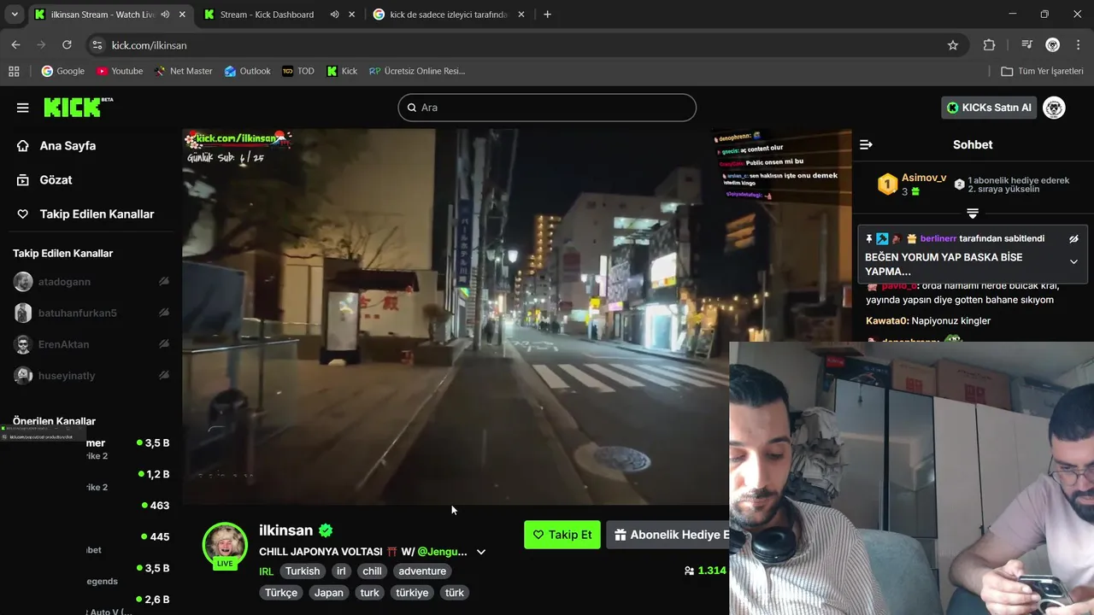Open the Youtube bookmark
Image resolution: width=1094 pixels, height=615 pixels.
click(x=119, y=71)
